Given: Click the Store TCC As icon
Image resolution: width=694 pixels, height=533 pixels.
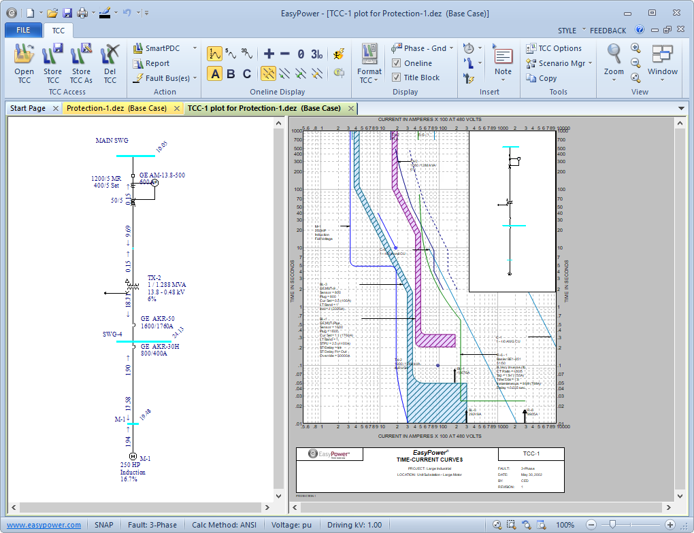Looking at the screenshot, I should pos(81,56).
